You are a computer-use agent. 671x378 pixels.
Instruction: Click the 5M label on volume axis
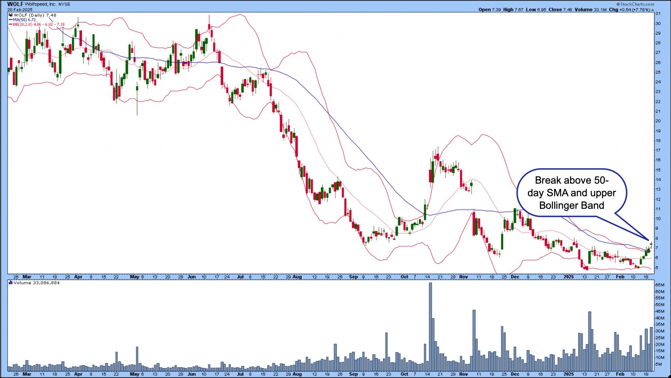click(x=659, y=364)
